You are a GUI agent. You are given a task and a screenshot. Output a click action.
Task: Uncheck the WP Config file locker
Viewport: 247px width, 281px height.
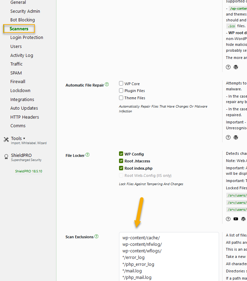[x=121, y=154]
